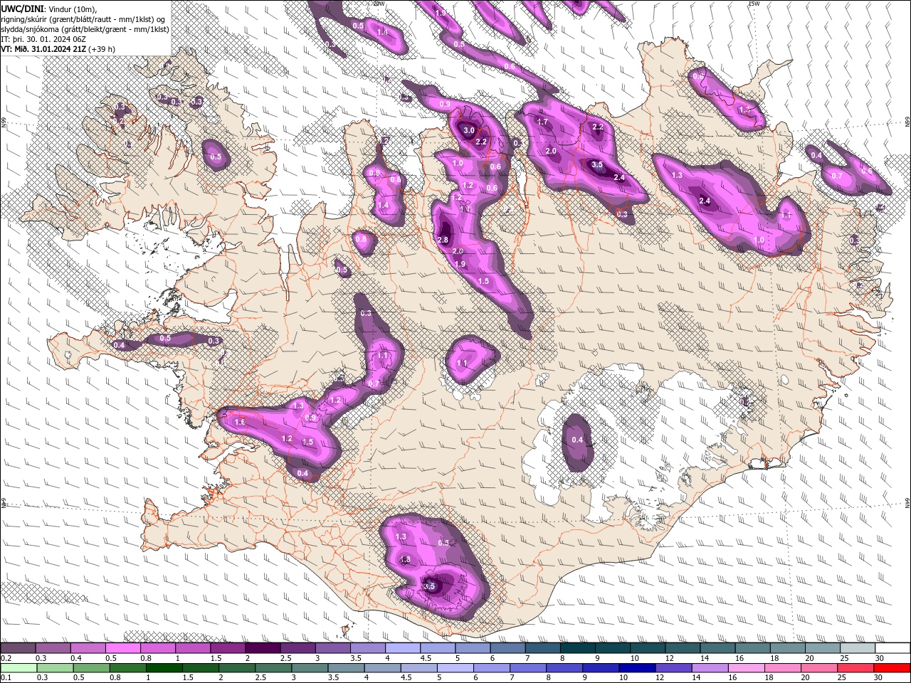Click the 1.8 snowfall value on the map
The image size is (911, 683).
tap(405, 560)
